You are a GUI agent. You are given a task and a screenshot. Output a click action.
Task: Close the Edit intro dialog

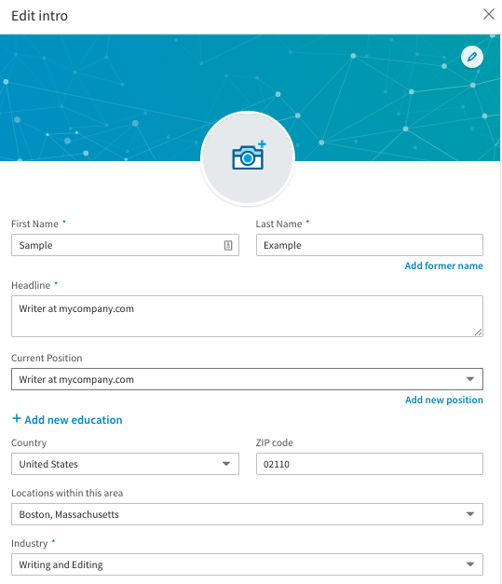click(489, 15)
